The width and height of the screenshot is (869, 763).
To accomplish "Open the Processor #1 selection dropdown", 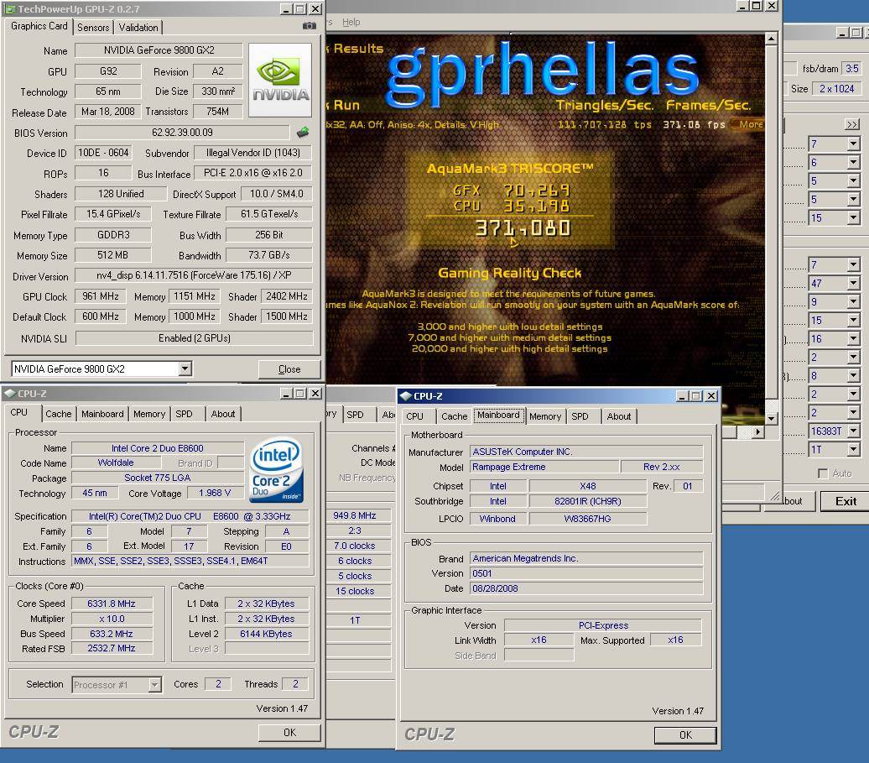I will (x=154, y=686).
